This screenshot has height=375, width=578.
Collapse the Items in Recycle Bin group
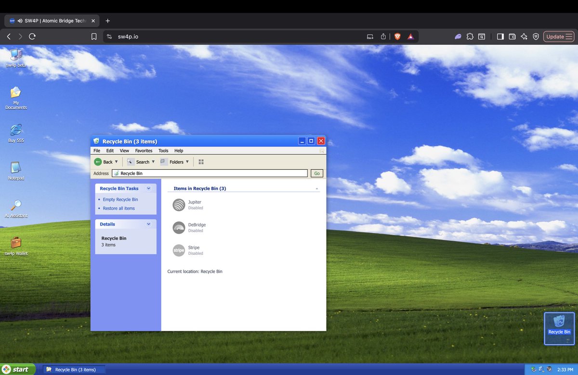pyautogui.click(x=316, y=189)
